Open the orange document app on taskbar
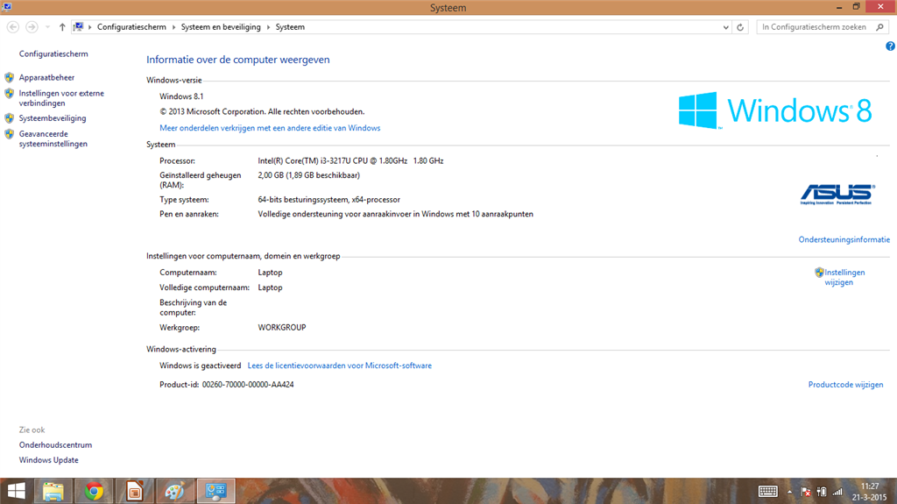Image resolution: width=897 pixels, height=504 pixels. point(134,491)
